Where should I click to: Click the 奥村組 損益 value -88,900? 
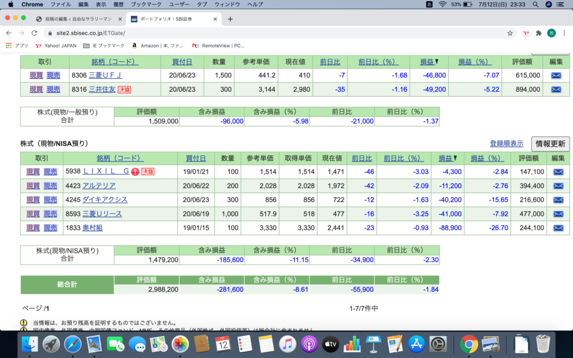pos(450,228)
